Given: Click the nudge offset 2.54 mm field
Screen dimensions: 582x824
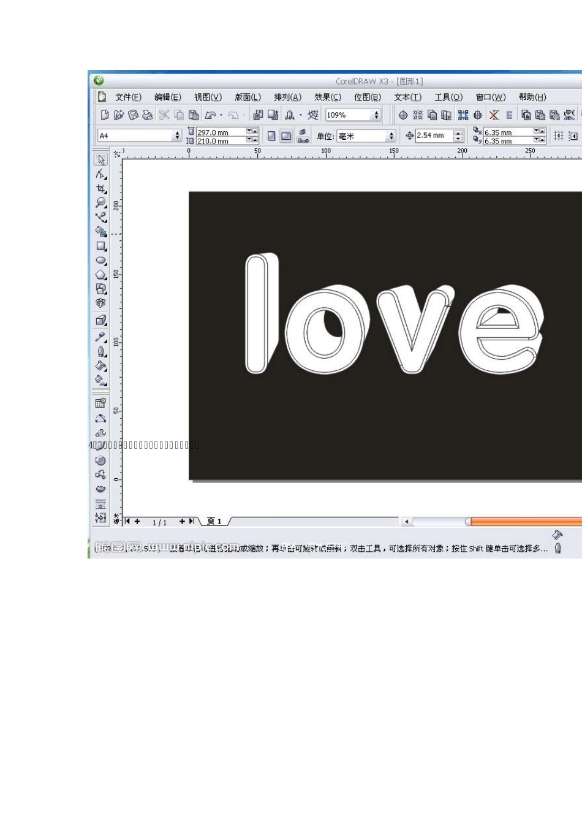Looking at the screenshot, I should (434, 136).
